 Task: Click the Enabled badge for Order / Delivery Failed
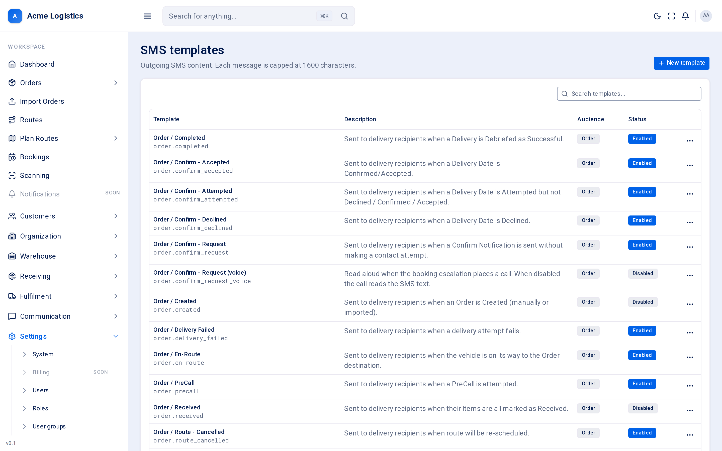(x=642, y=330)
